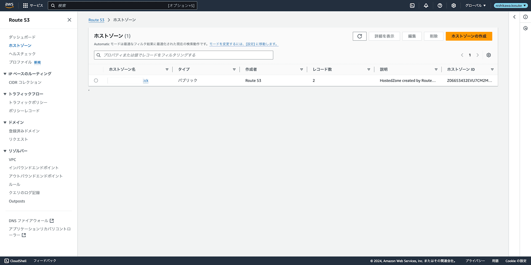Sort by 説明 column arrow

point(436,69)
